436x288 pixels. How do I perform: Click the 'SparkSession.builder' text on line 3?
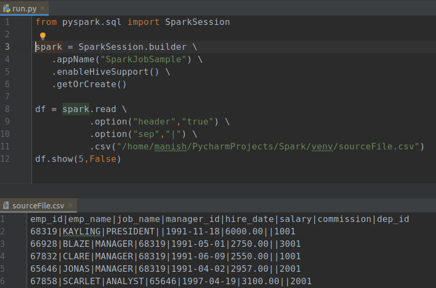132,47
